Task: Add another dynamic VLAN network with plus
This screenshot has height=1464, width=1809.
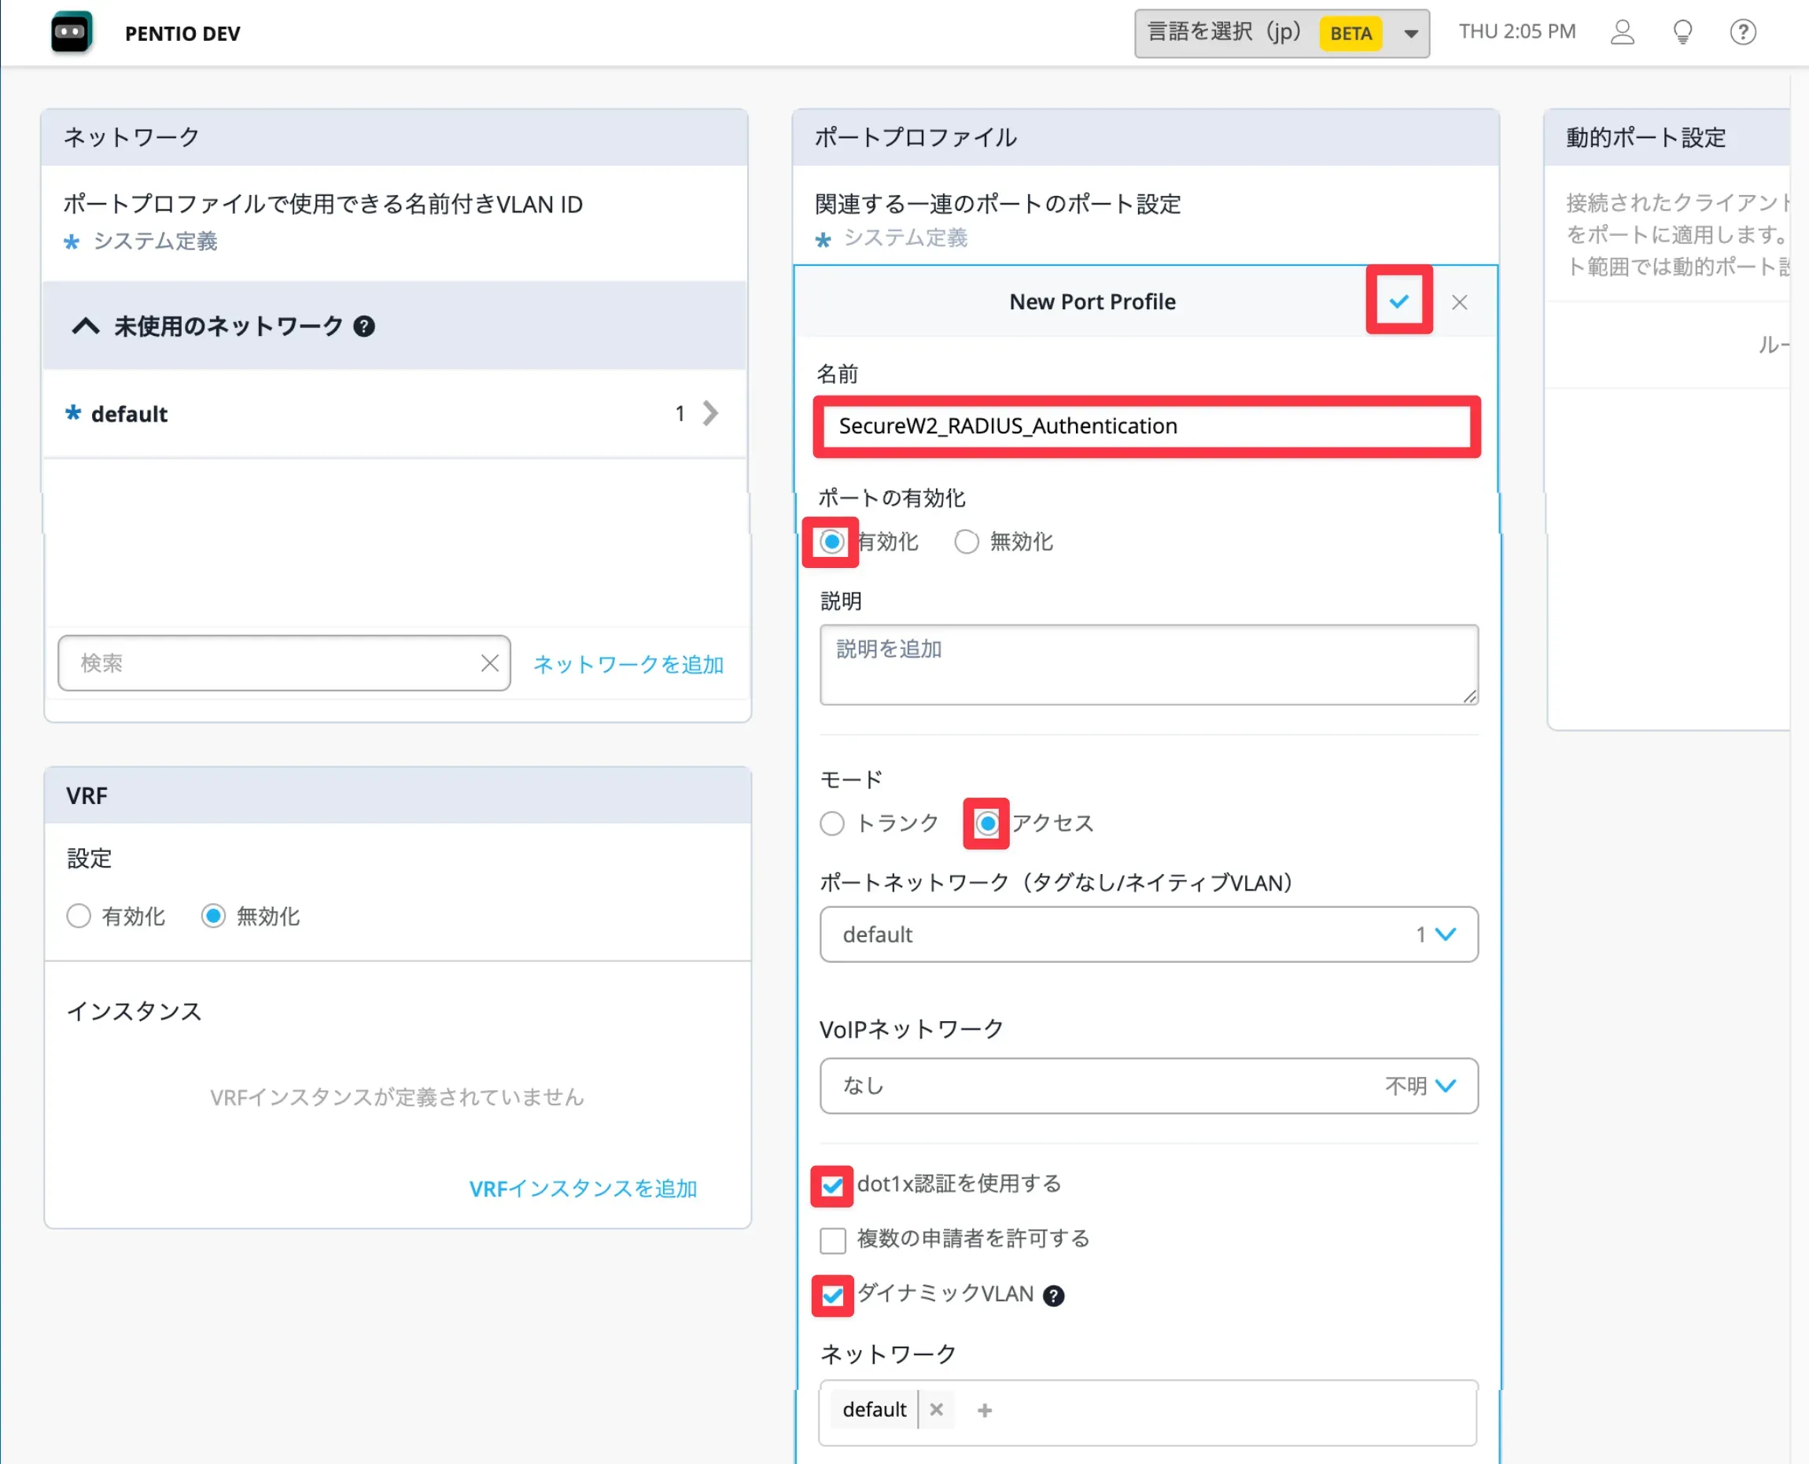Action: pos(984,1410)
